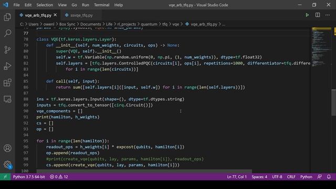Image resolution: width=336 pixels, height=189 pixels.
Task: Open the File menu
Action: (x=16, y=5)
